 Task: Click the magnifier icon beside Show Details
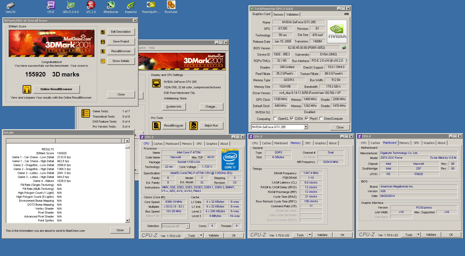coord(103,61)
